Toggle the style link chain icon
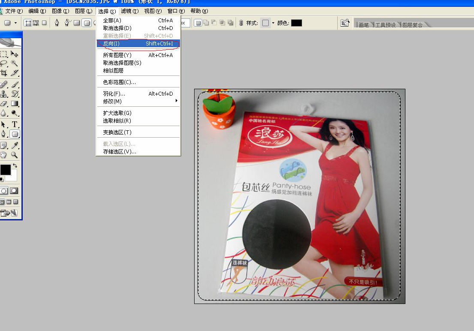474x331 pixels. [x=241, y=23]
